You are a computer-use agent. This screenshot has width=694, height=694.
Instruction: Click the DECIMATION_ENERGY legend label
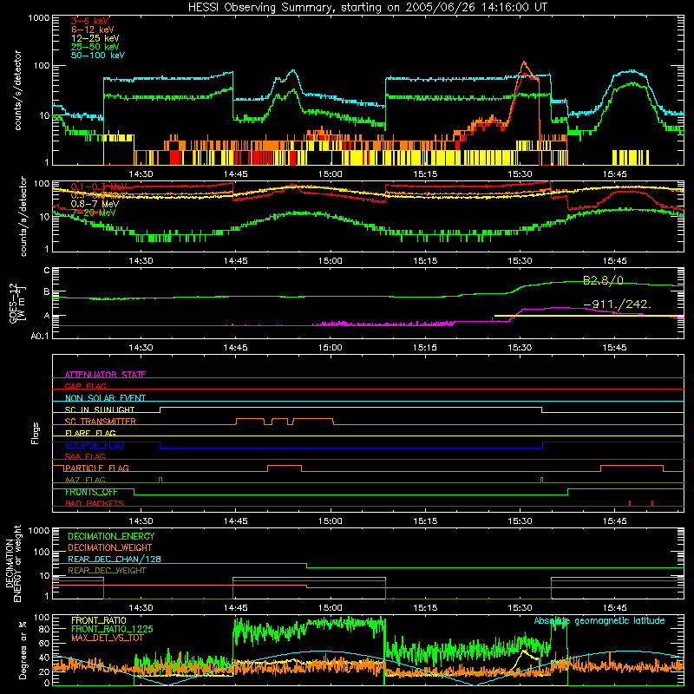coord(111,536)
